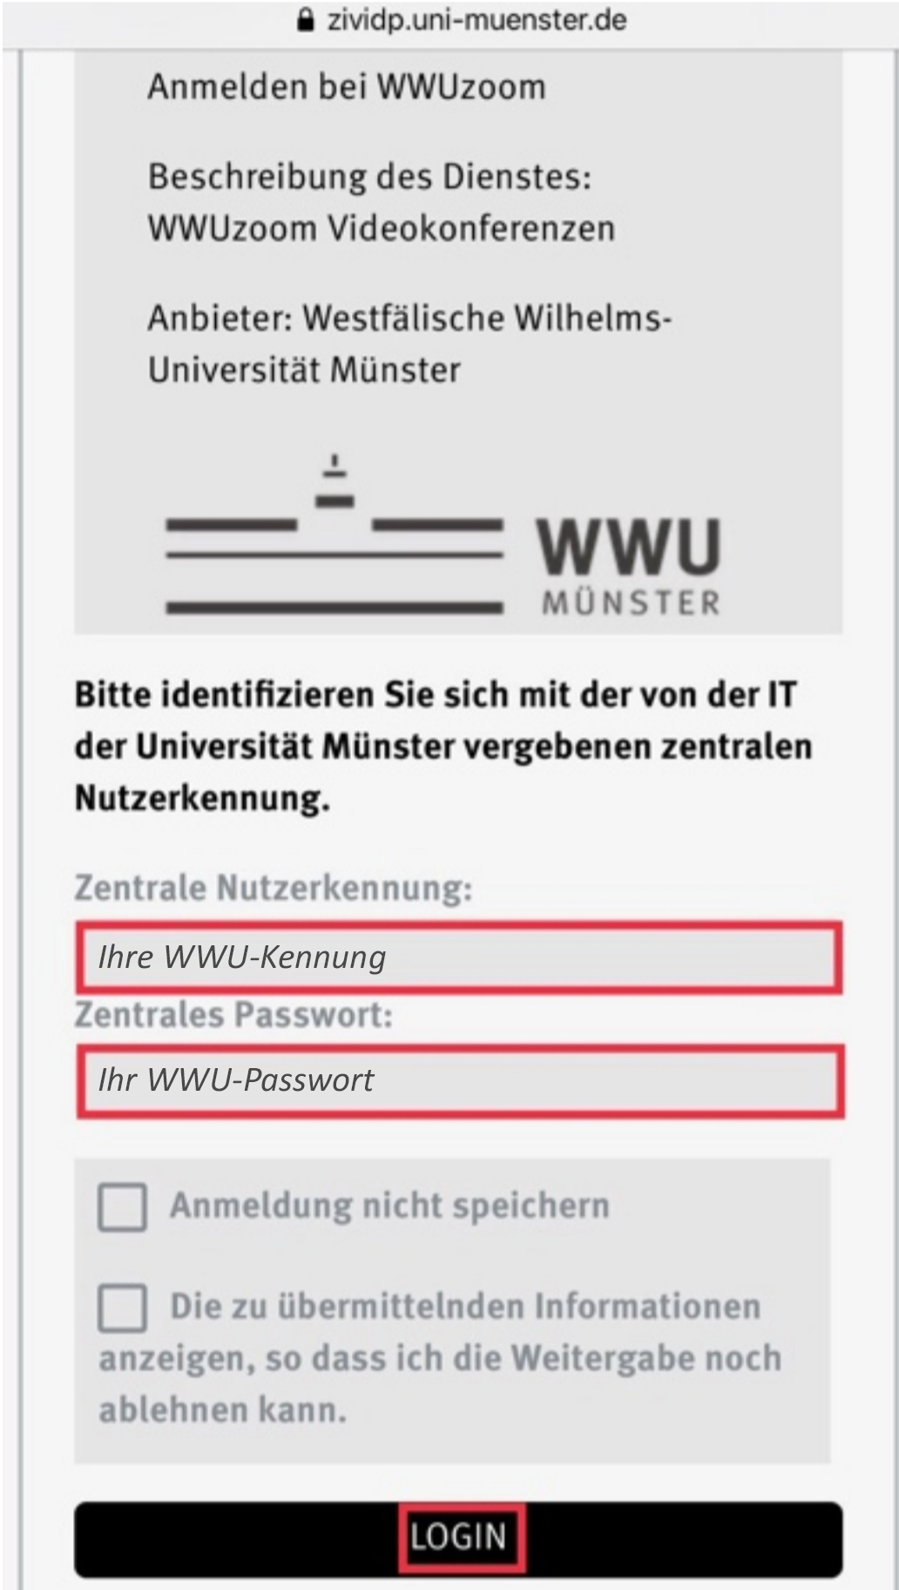The height and width of the screenshot is (1590, 899).
Task: Focus the Zentrale Nutzerkennung input field
Action: point(459,957)
